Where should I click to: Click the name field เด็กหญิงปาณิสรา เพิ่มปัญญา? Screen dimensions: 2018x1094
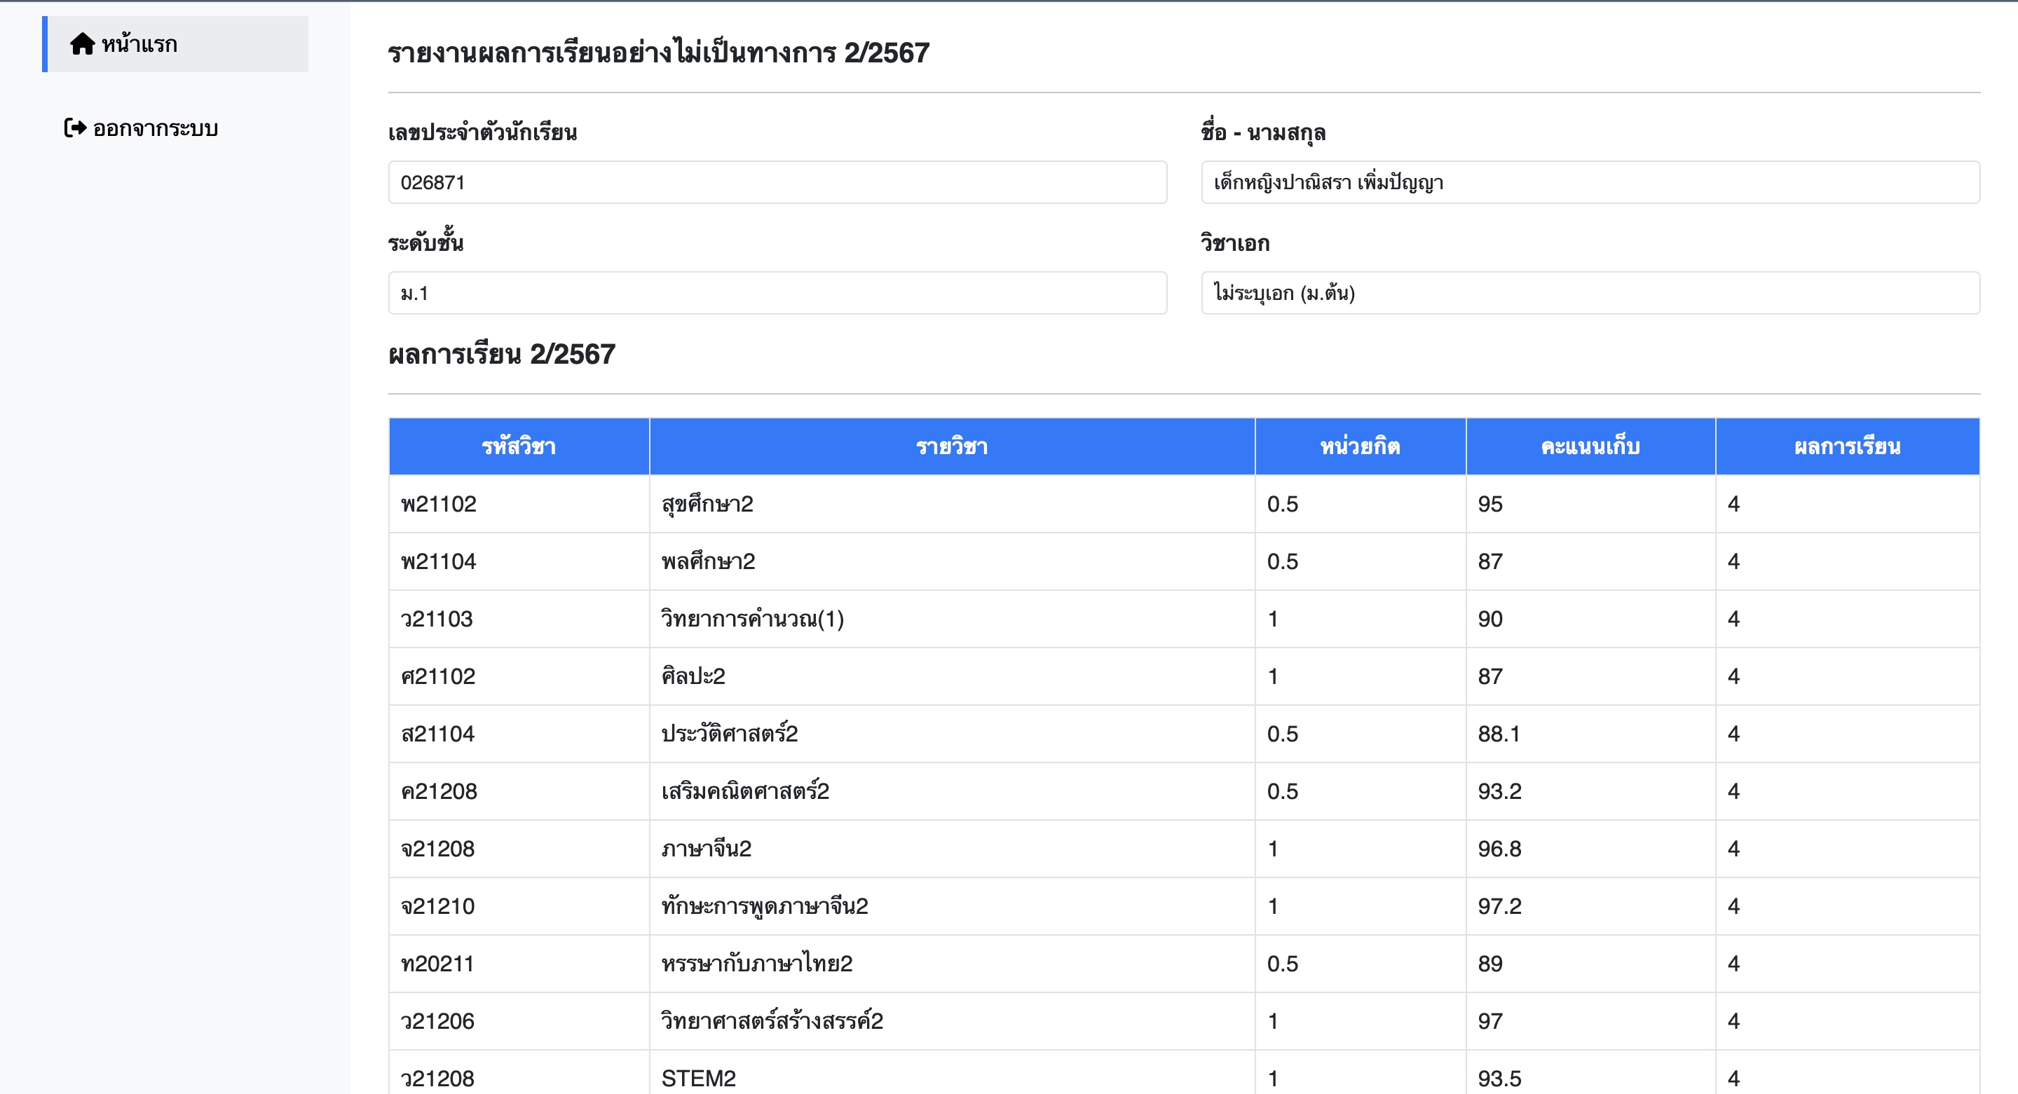1590,182
